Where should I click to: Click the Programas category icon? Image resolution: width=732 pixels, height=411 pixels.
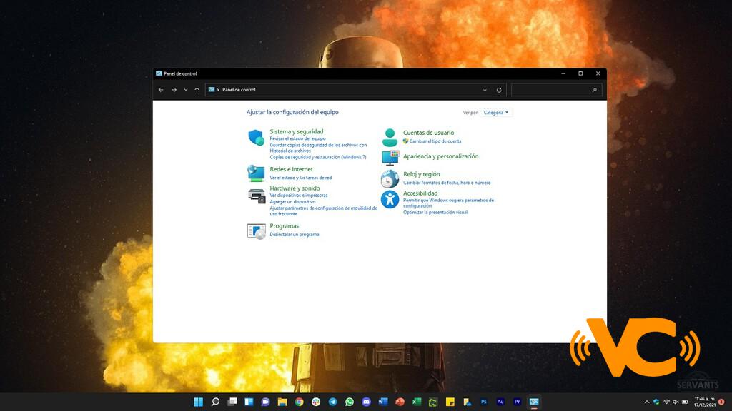[x=256, y=230]
